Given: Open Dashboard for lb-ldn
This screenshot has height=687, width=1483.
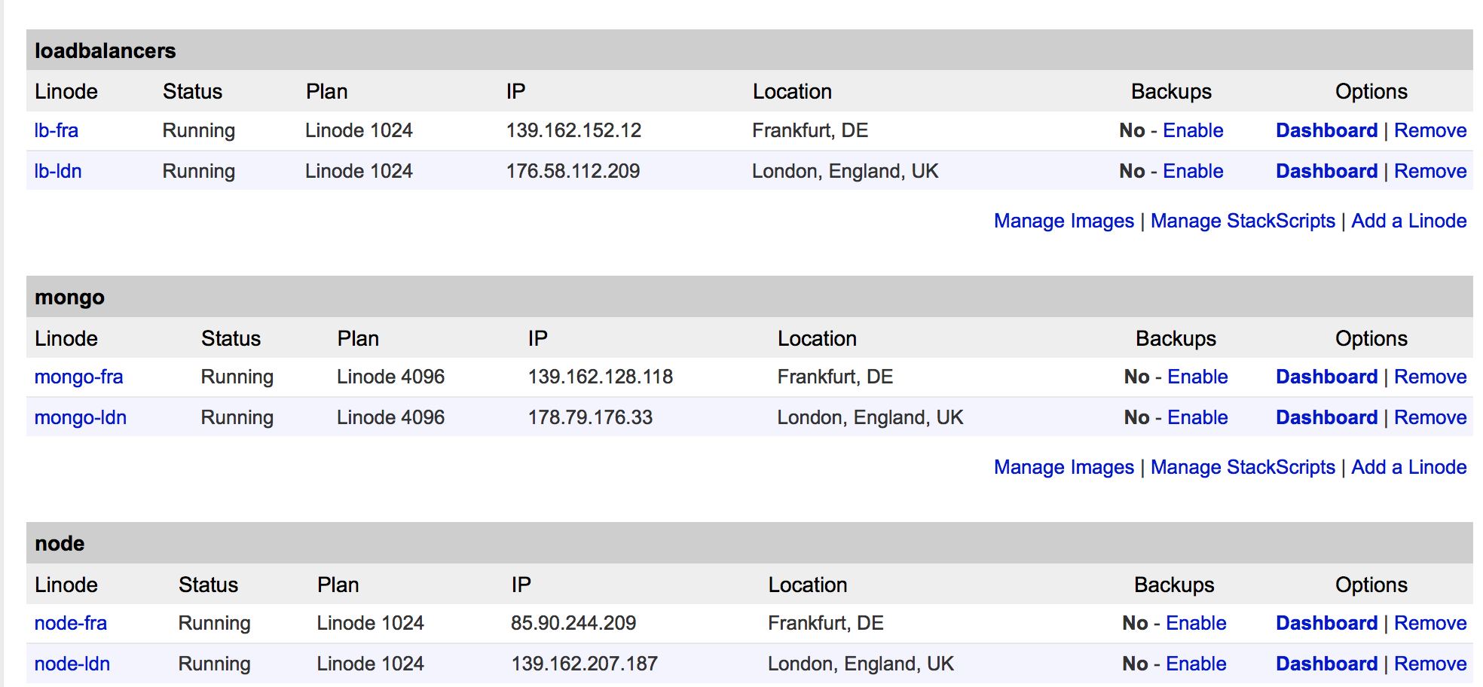Looking at the screenshot, I should (1326, 171).
